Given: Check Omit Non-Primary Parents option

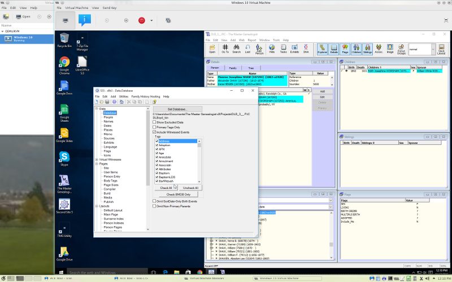Looking at the screenshot, I should (x=155, y=206).
